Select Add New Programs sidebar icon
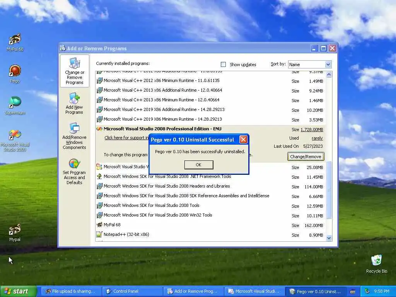 (74, 103)
